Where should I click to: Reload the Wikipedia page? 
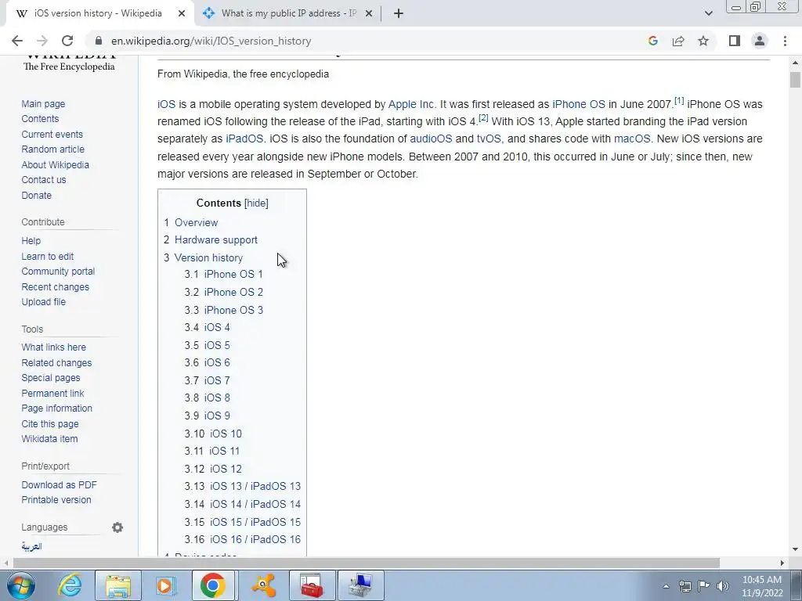pyautogui.click(x=67, y=41)
